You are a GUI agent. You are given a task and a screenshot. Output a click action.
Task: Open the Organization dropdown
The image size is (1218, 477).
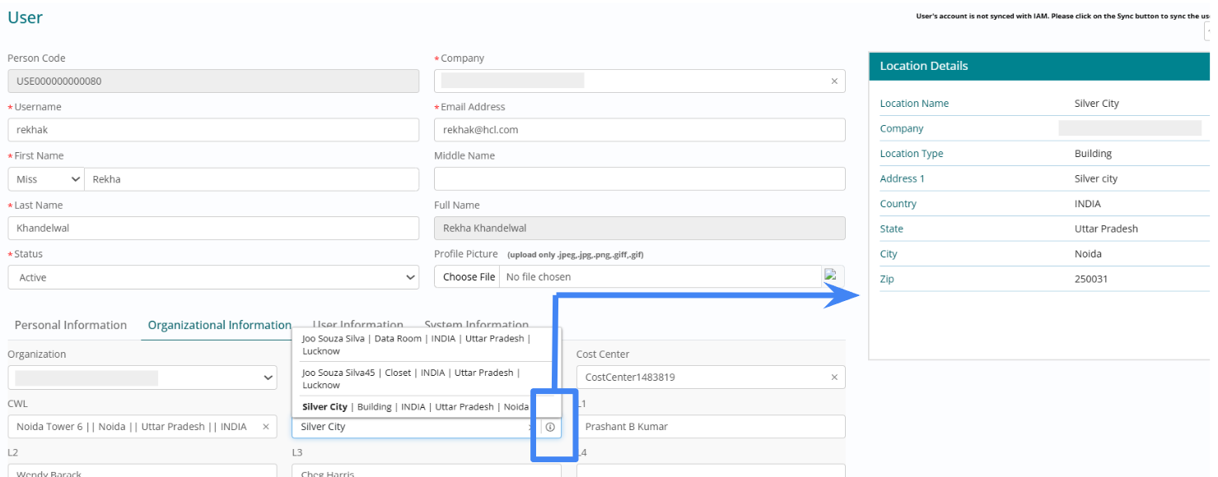click(142, 377)
